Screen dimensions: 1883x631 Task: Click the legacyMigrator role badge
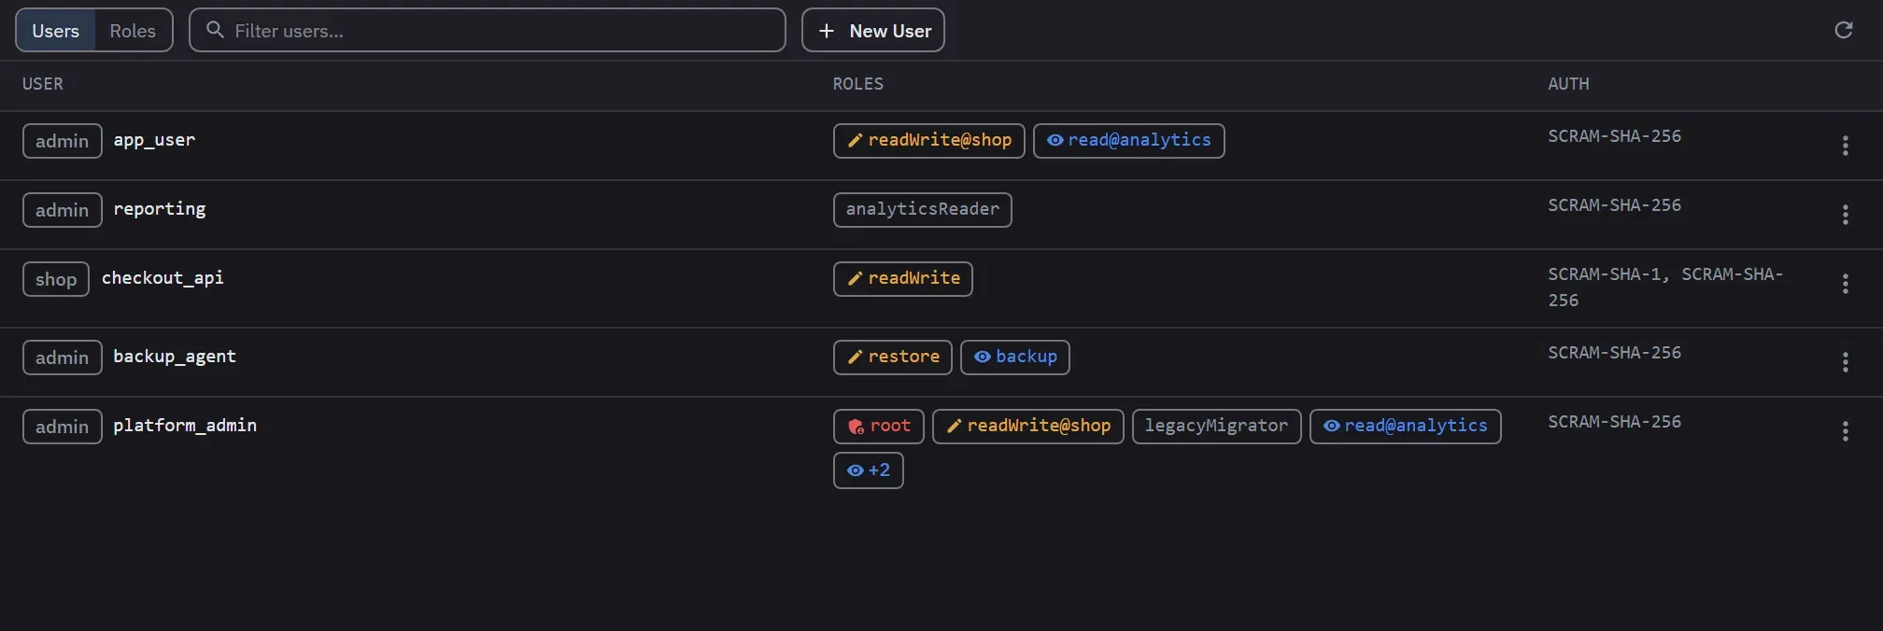pos(1217,427)
